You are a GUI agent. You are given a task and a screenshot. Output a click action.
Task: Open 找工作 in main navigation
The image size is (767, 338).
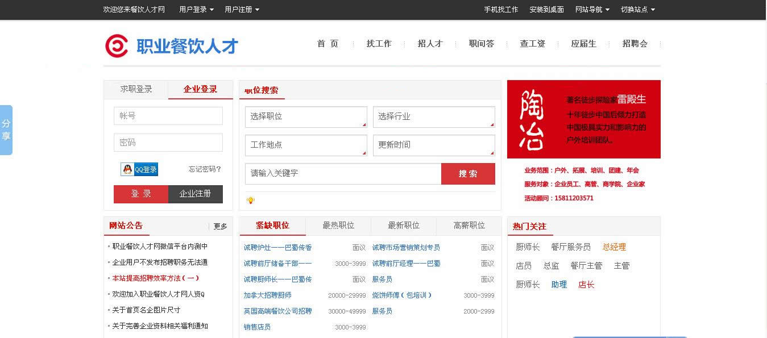379,44
